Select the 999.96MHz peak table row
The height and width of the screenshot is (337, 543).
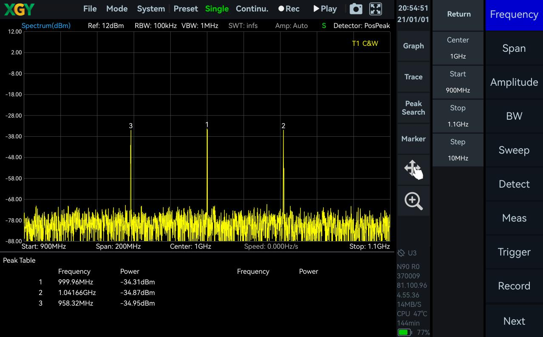coord(97,282)
